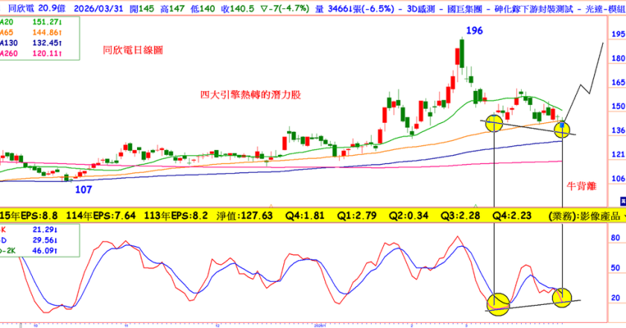
Task: Toggle the MA260 legend line
Action: tap(31, 54)
